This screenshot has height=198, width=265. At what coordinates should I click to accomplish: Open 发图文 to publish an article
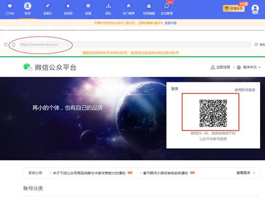[x=48, y=10]
